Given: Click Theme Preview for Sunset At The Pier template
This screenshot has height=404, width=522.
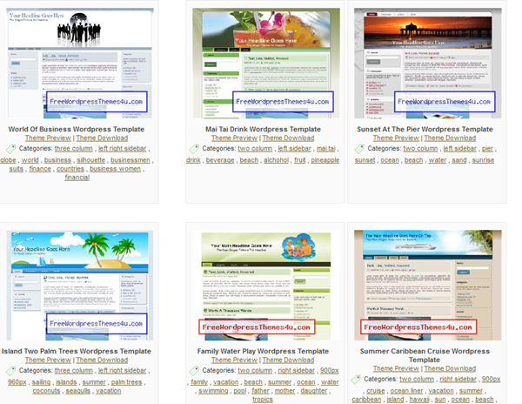Looking at the screenshot, I should [x=396, y=138].
